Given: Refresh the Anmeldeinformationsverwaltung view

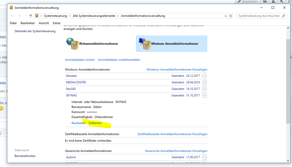Looking at the screenshot, I should [231, 16].
